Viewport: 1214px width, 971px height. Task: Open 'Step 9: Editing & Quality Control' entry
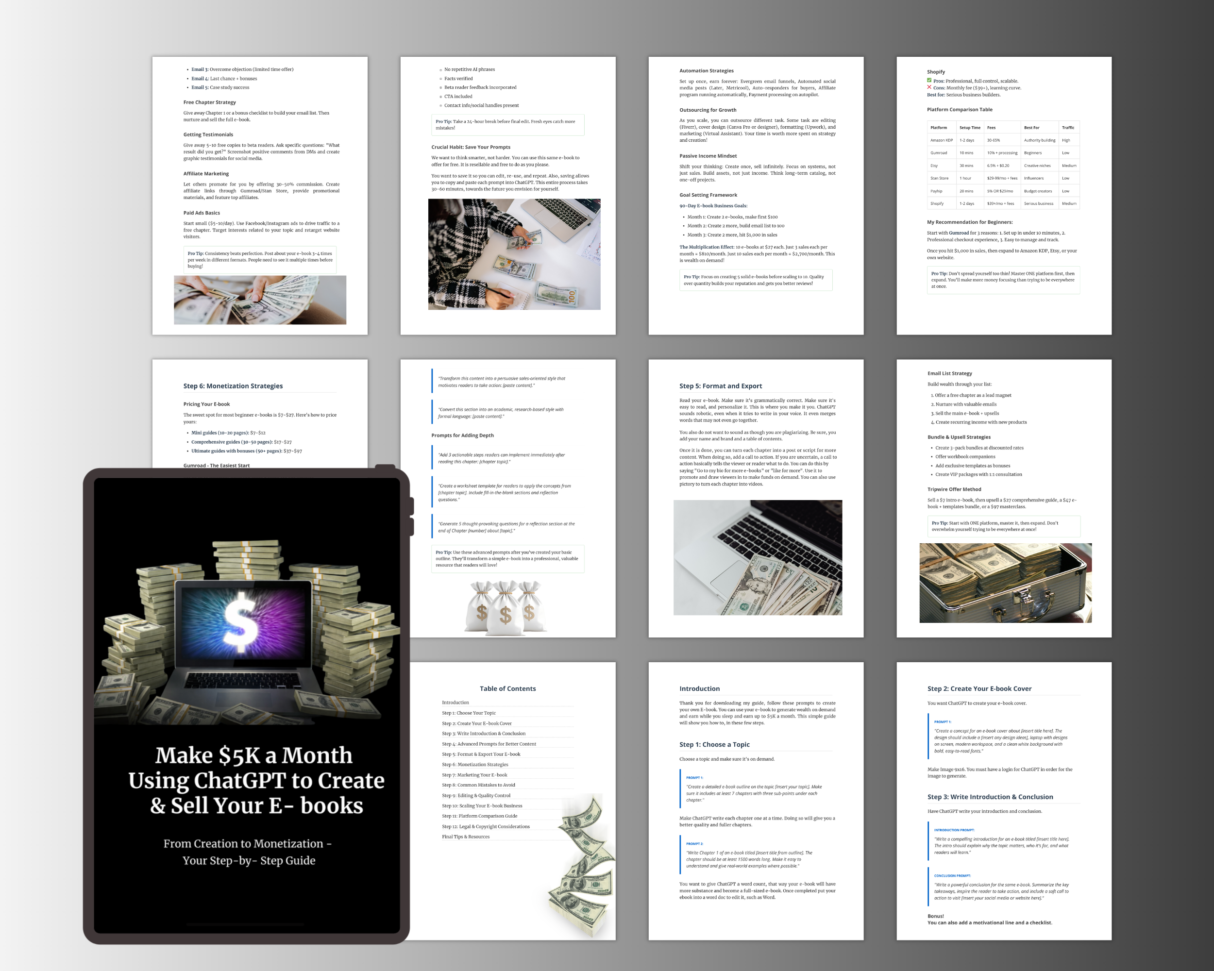[476, 795]
